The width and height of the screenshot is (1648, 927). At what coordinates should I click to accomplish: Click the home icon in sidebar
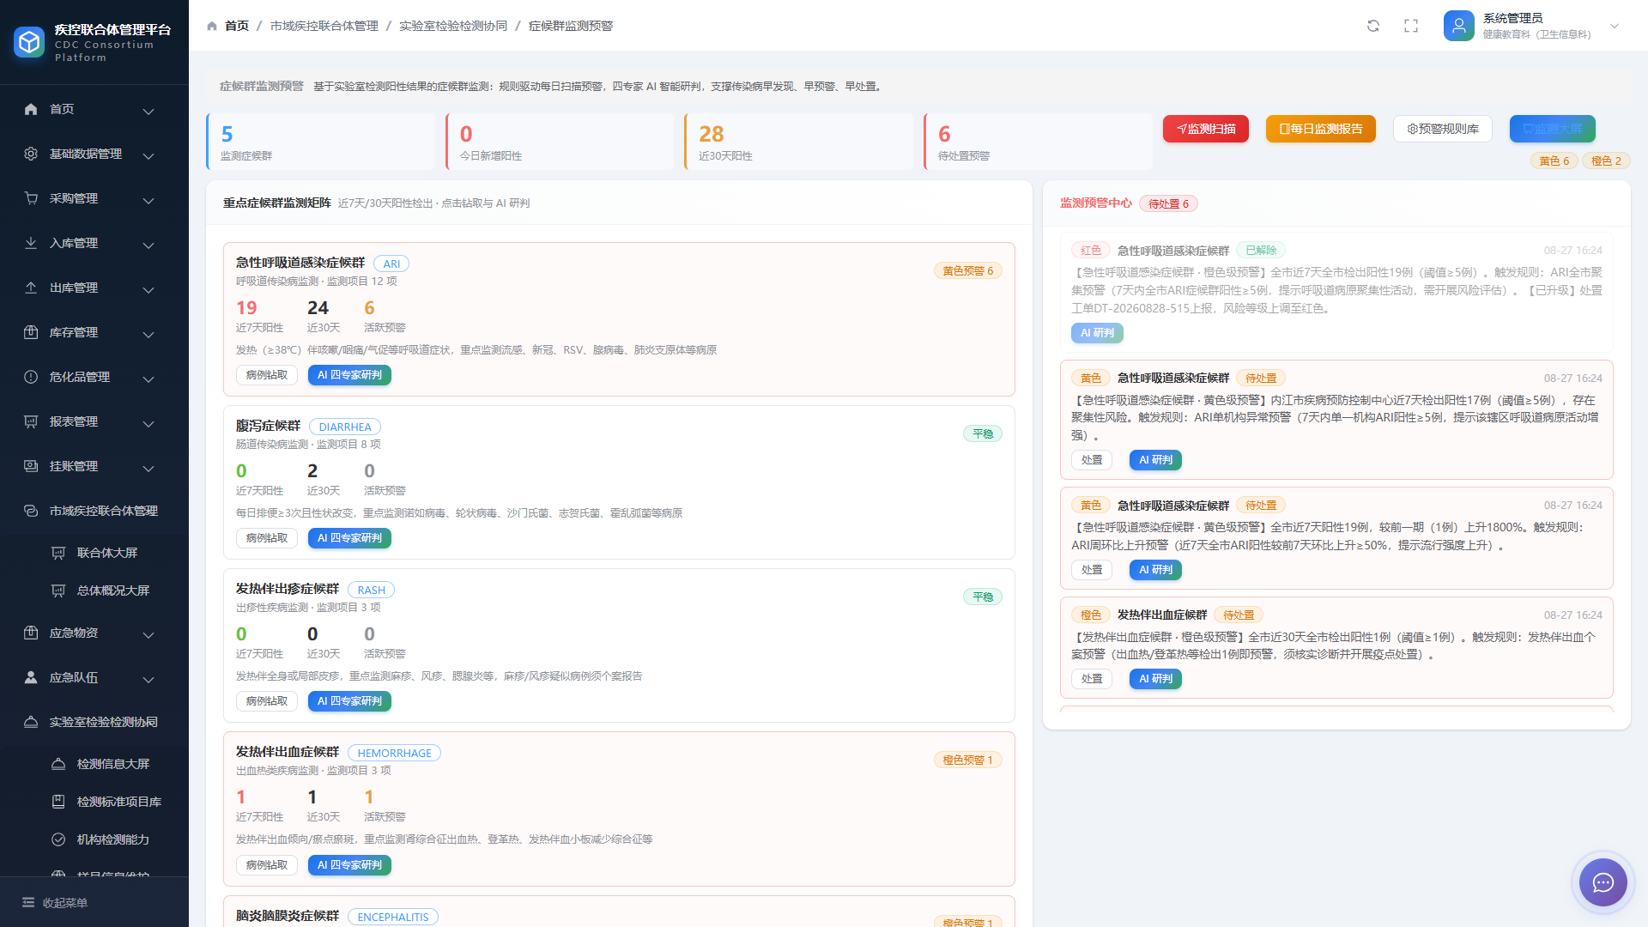(x=31, y=109)
